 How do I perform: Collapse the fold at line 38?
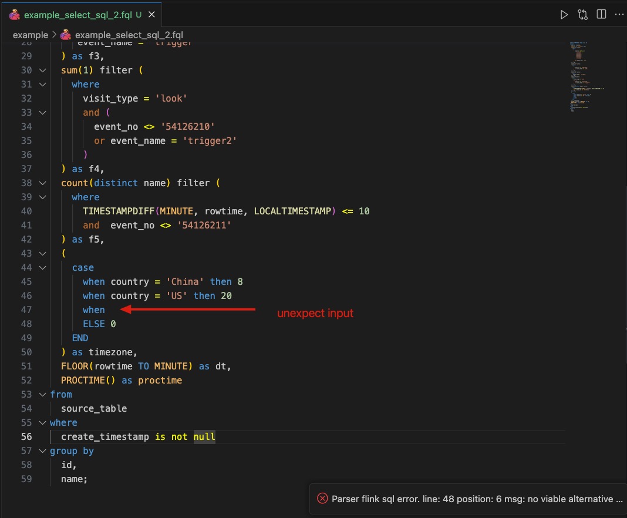42,183
